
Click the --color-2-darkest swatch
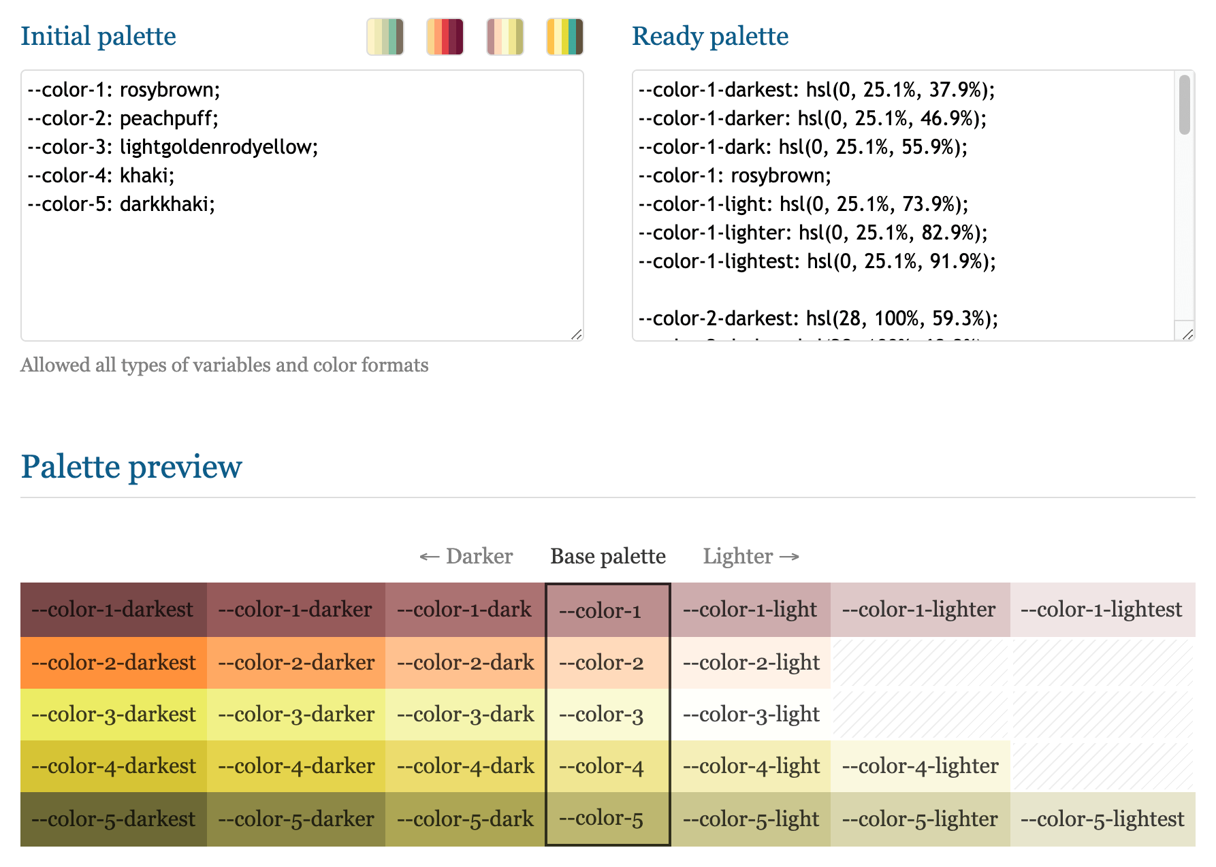114,663
